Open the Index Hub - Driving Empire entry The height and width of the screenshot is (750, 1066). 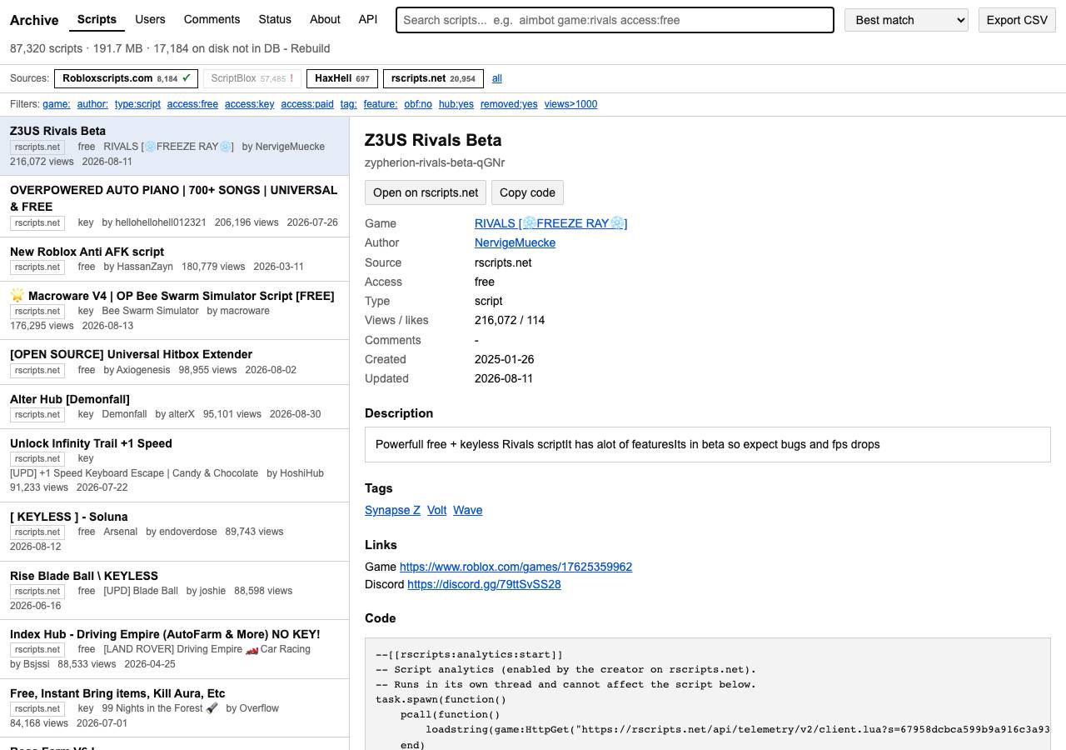(x=175, y=649)
